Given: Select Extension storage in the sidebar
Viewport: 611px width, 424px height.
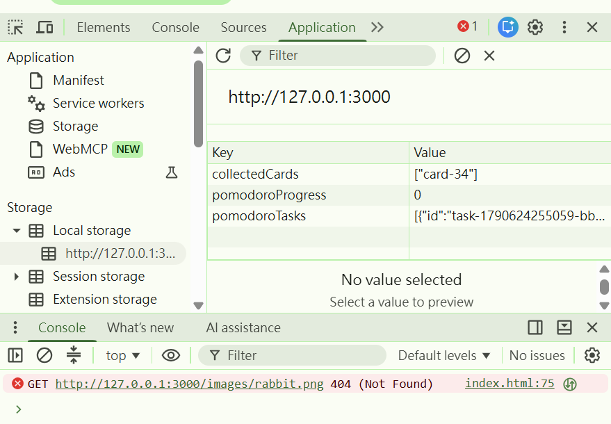Looking at the screenshot, I should pos(105,300).
